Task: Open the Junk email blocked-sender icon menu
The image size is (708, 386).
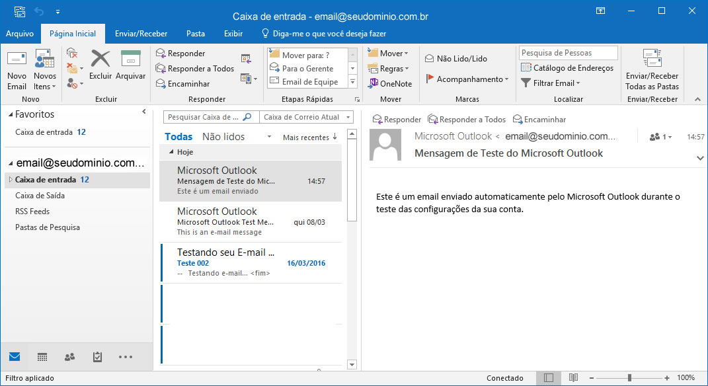Action: [75, 83]
